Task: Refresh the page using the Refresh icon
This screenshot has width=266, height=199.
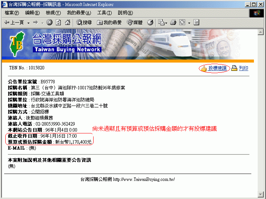Action: coord(58,22)
